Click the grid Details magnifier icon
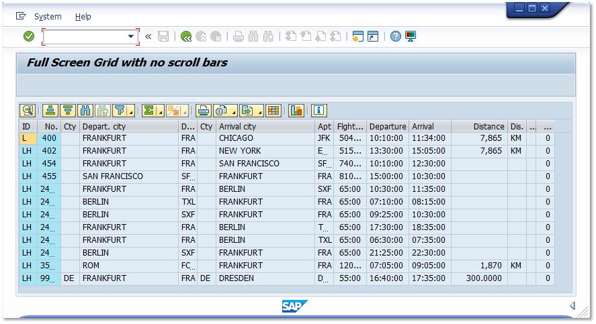Screen dimensions: 596x324 28,111
